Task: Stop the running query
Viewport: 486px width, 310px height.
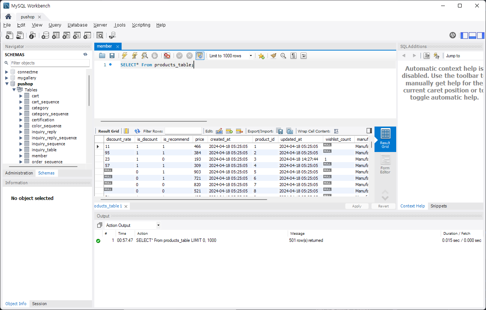Action: (155, 56)
